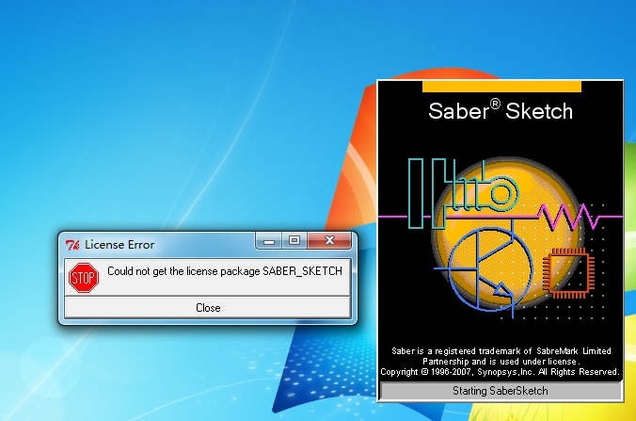Click the magenta resistor zigzag symbol
This screenshot has width=636, height=421.
(568, 218)
